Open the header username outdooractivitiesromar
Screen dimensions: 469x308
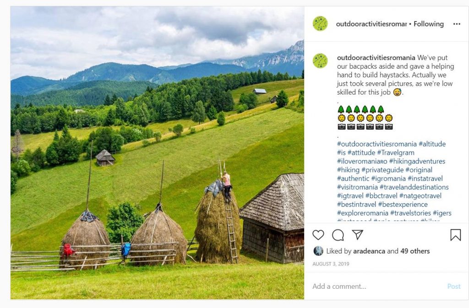pos(371,24)
